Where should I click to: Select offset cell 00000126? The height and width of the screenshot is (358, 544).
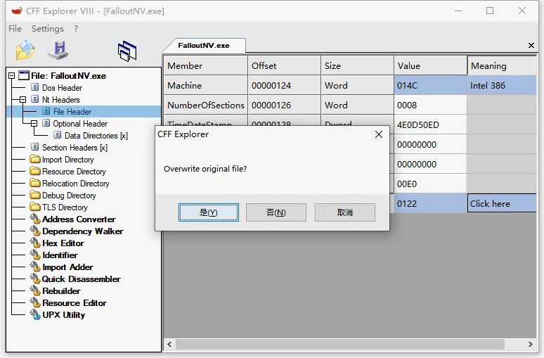pos(284,106)
